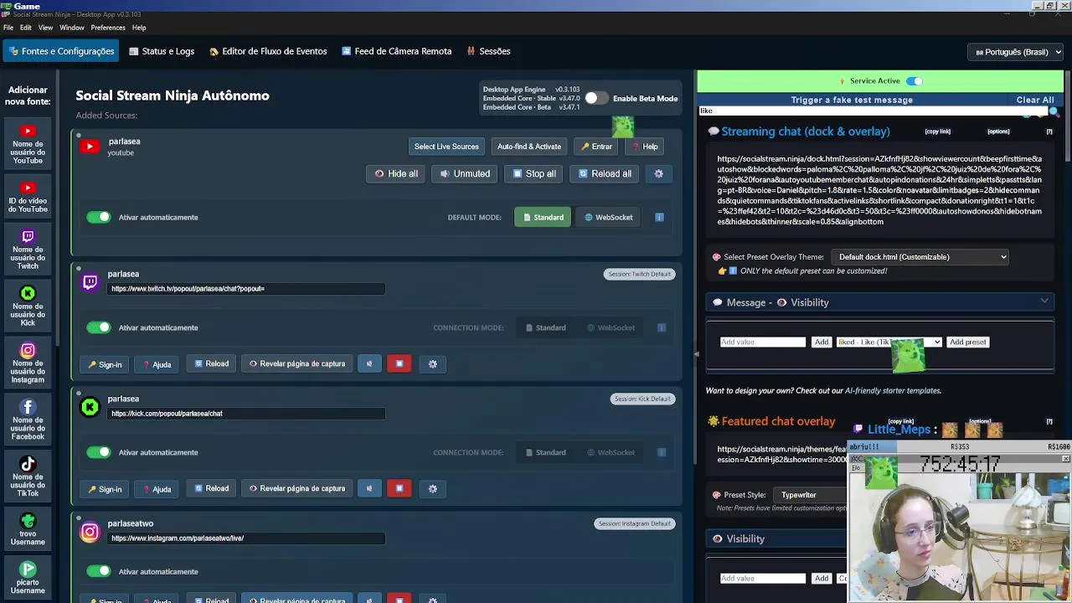Open help [?] for Streaming chat section
1072x603 pixels.
(x=1049, y=131)
